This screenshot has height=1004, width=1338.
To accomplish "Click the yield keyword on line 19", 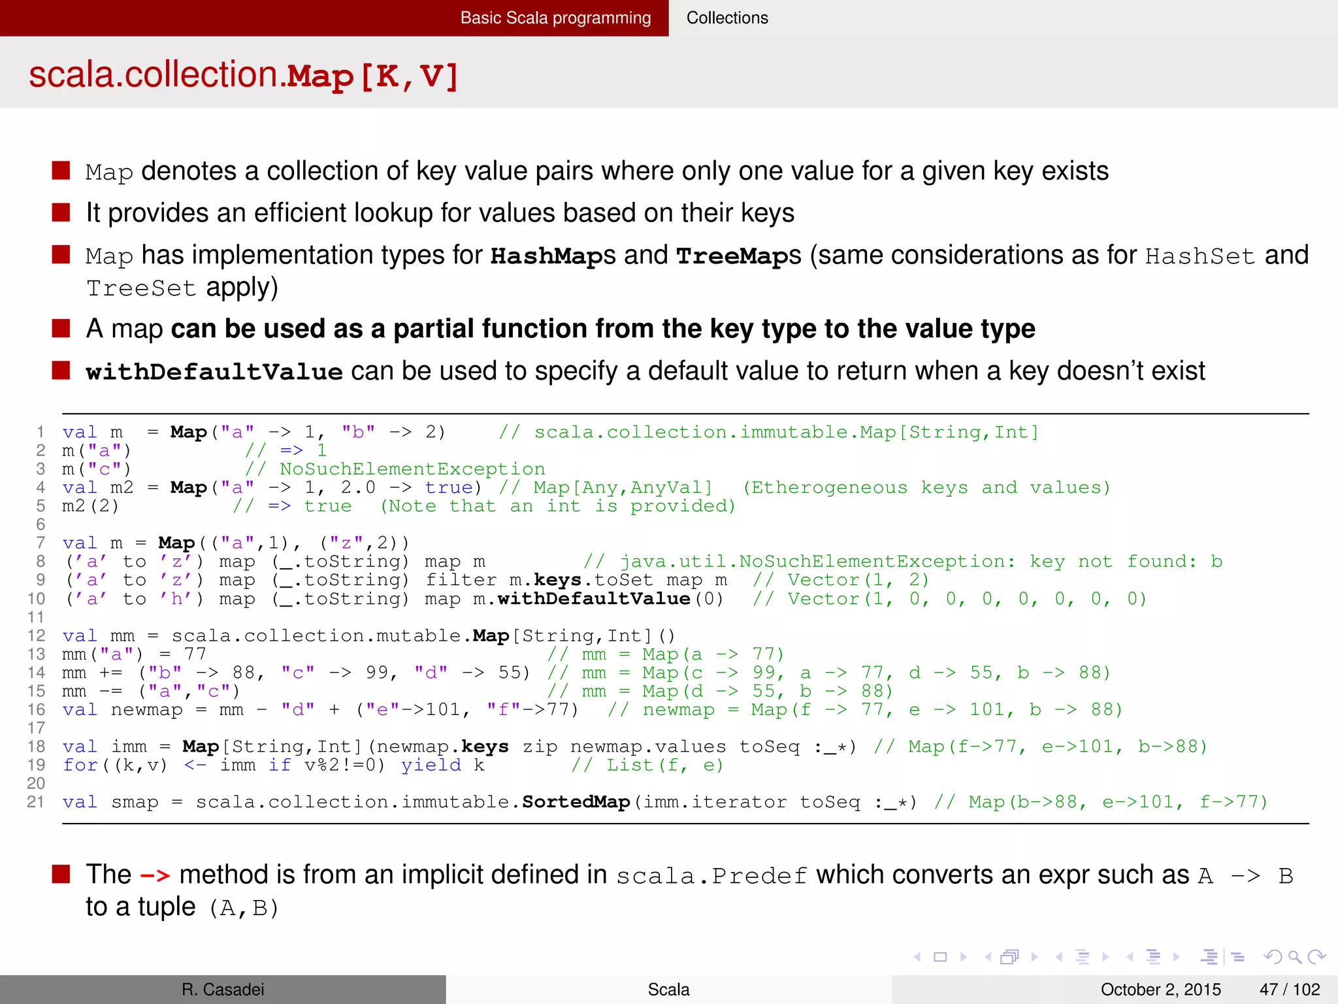I will click(431, 766).
